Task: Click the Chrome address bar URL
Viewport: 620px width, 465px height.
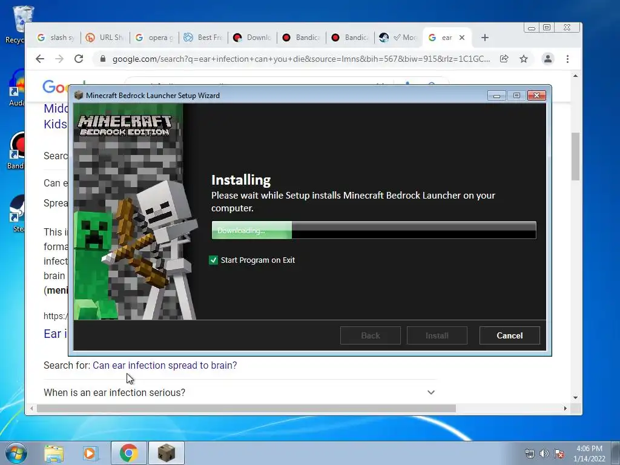Action: tap(301, 59)
